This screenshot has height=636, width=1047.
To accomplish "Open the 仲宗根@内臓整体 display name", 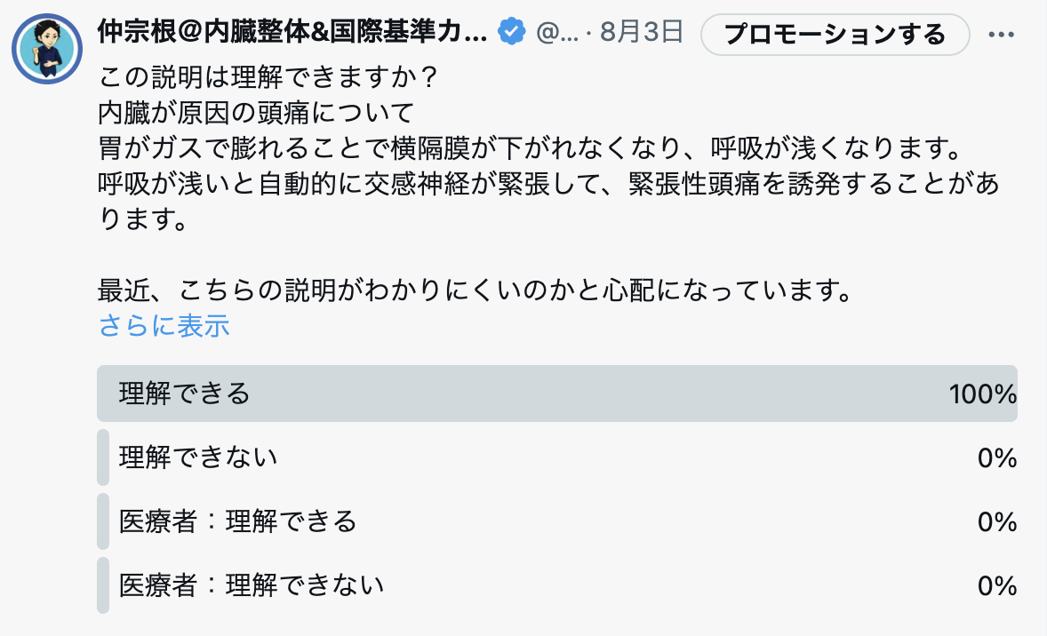I will [292, 31].
